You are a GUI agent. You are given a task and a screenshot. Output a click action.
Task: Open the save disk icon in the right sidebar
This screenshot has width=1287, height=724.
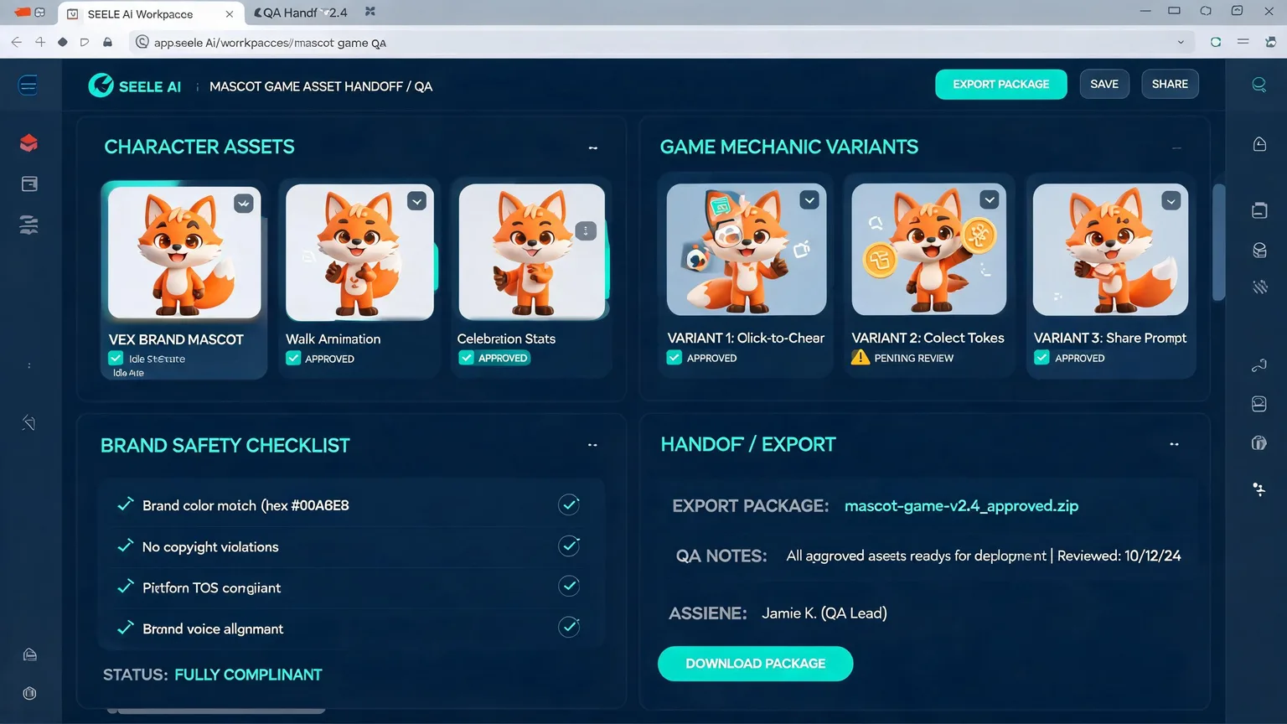click(x=1259, y=404)
